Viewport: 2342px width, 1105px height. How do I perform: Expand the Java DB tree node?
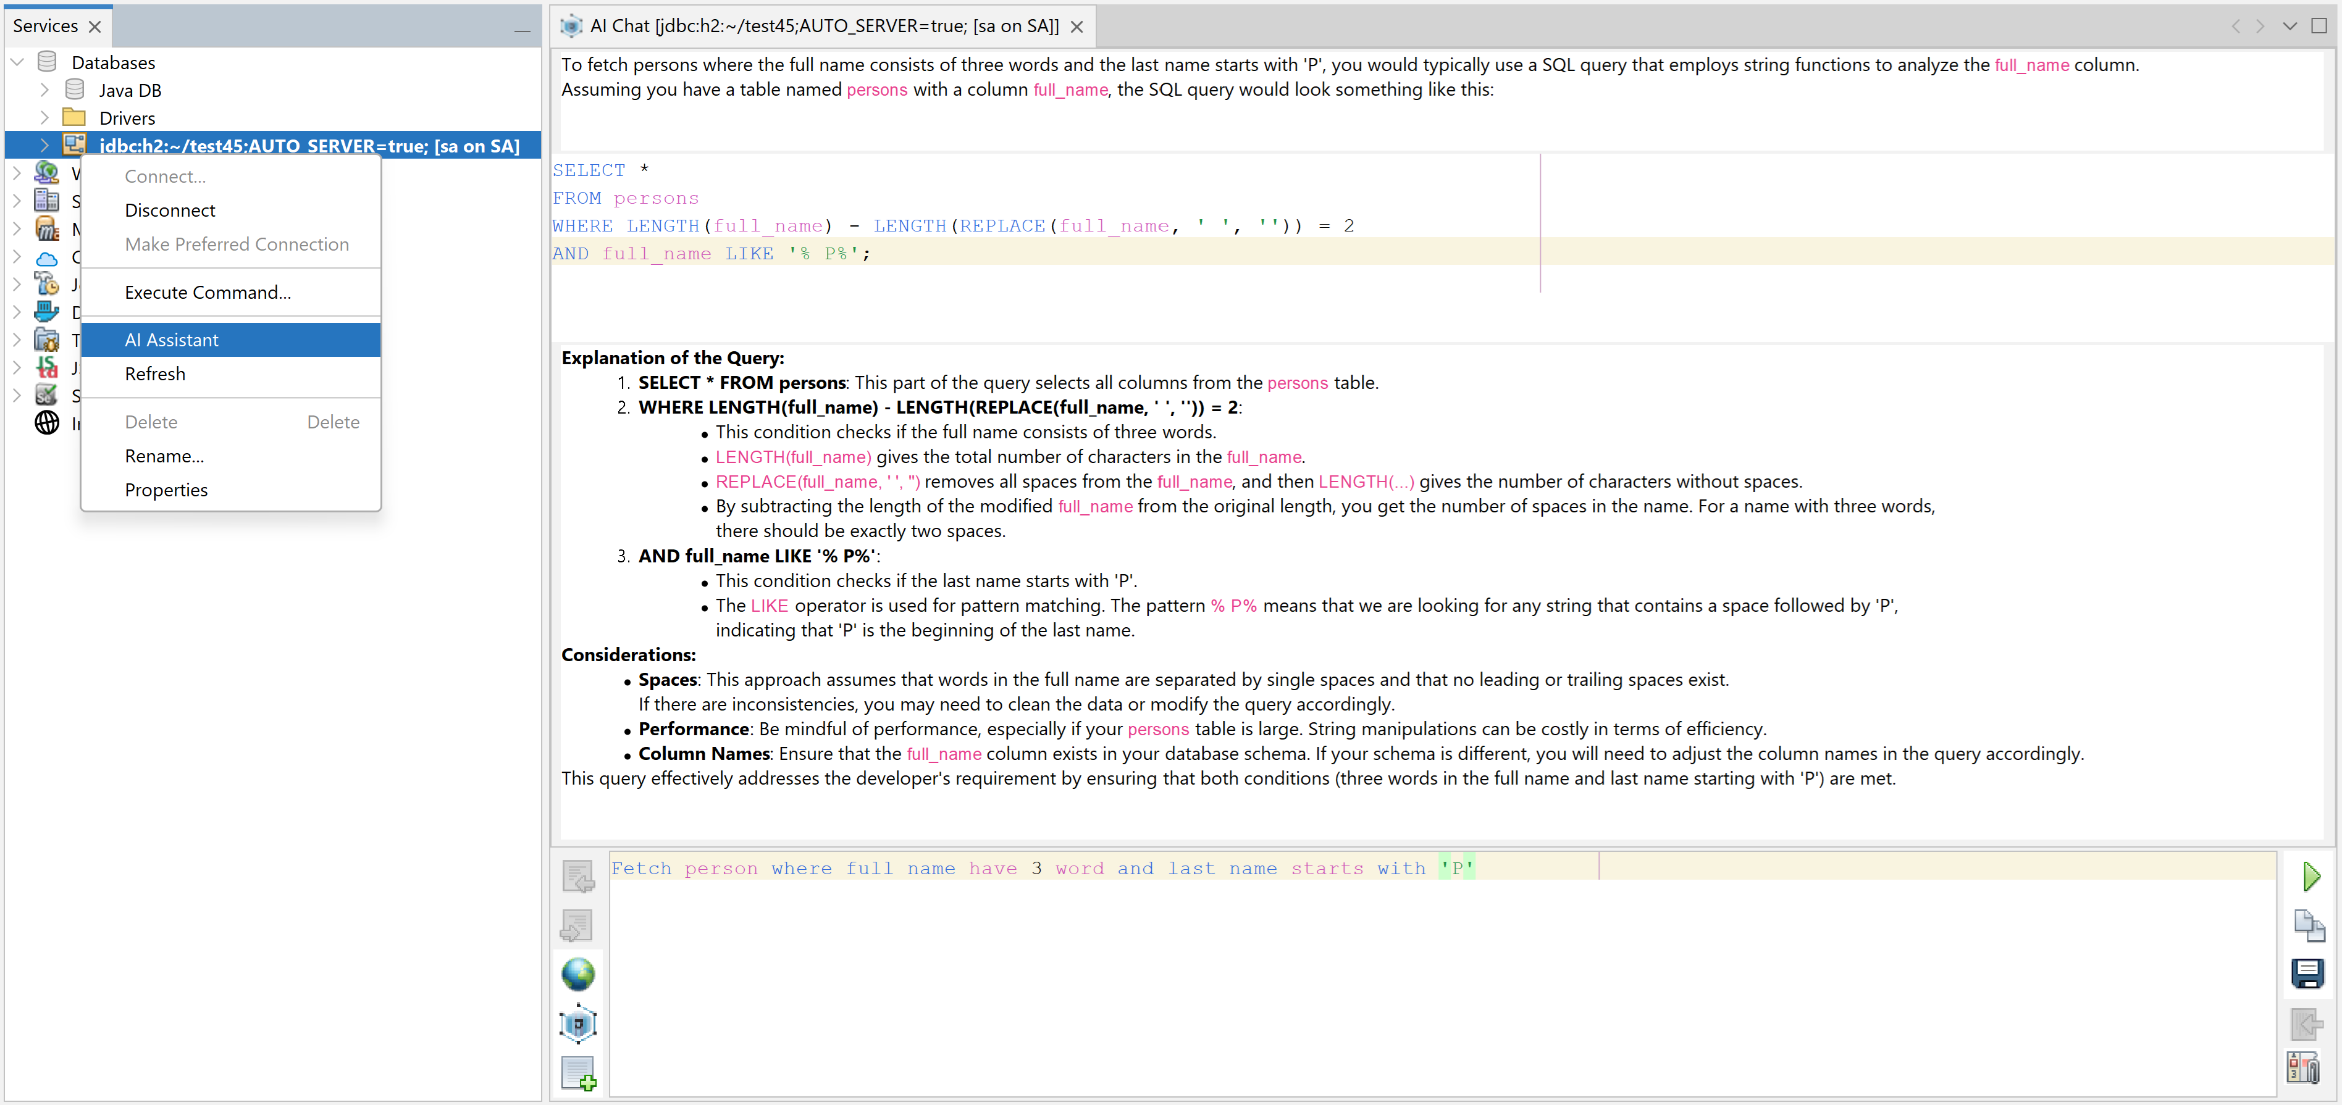[x=44, y=90]
